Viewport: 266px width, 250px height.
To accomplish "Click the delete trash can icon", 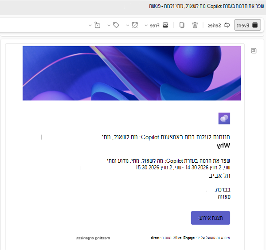I will 195,25.
